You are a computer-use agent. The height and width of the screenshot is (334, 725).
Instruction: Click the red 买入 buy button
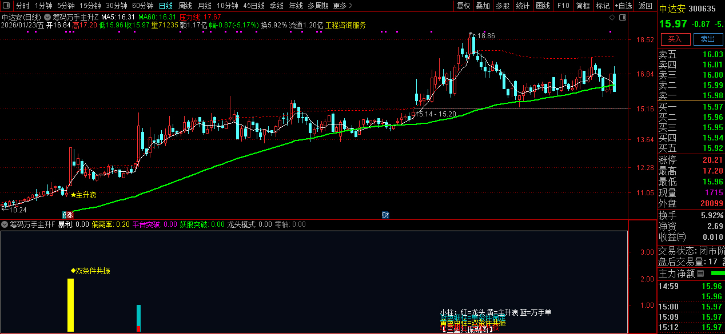click(675, 39)
